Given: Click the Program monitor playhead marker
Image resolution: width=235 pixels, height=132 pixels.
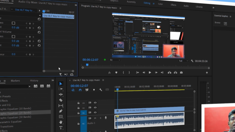Looking at the screenshot, I should tap(87, 65).
